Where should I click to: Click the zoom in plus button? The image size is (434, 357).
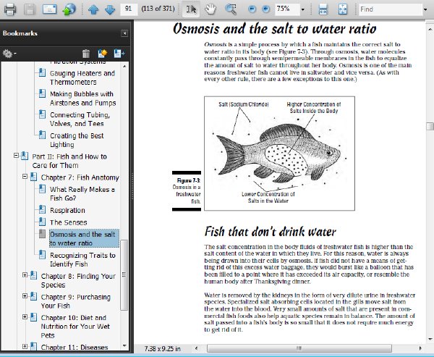pos(265,9)
